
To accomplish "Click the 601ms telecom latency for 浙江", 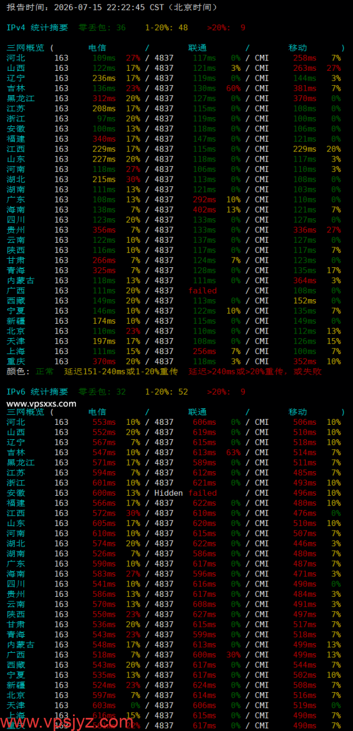I will tap(104, 483).
